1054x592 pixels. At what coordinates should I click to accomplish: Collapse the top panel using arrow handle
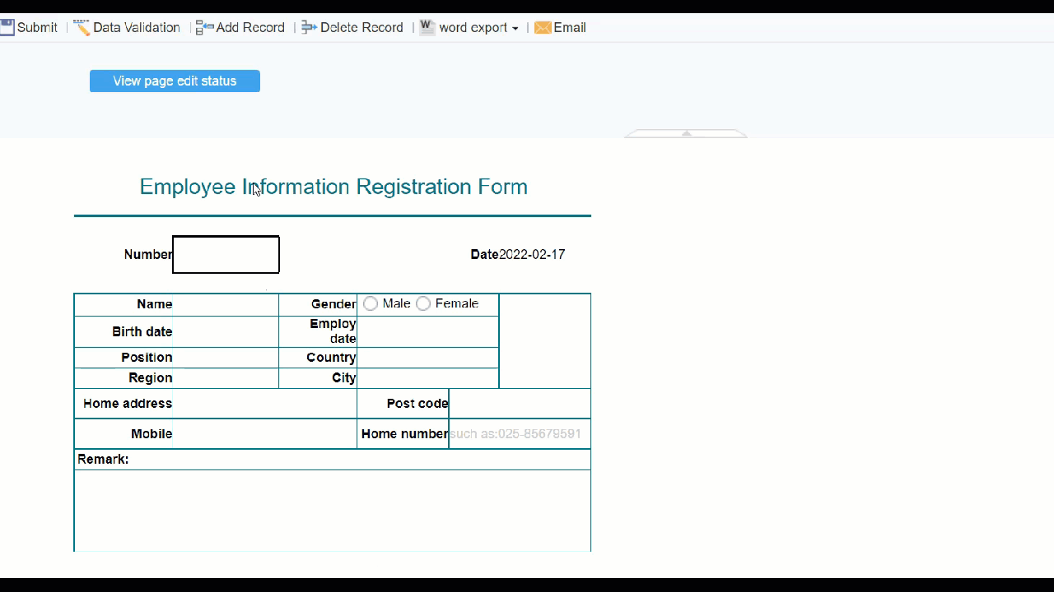coord(686,133)
